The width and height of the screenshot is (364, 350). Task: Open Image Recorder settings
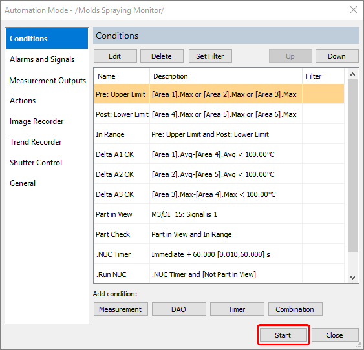click(x=36, y=121)
